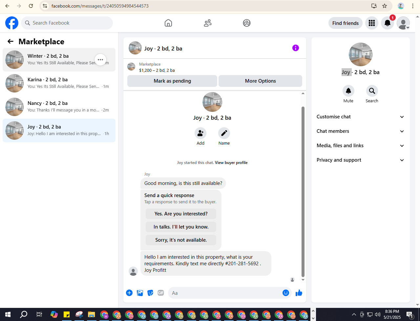This screenshot has height=321, width=420.
Task: Show hidden system tray icons chevron
Action: pyautogui.click(x=354, y=314)
